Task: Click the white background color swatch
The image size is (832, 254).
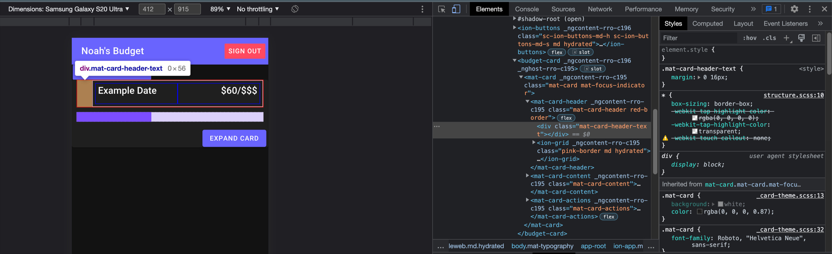Action: tap(720, 204)
